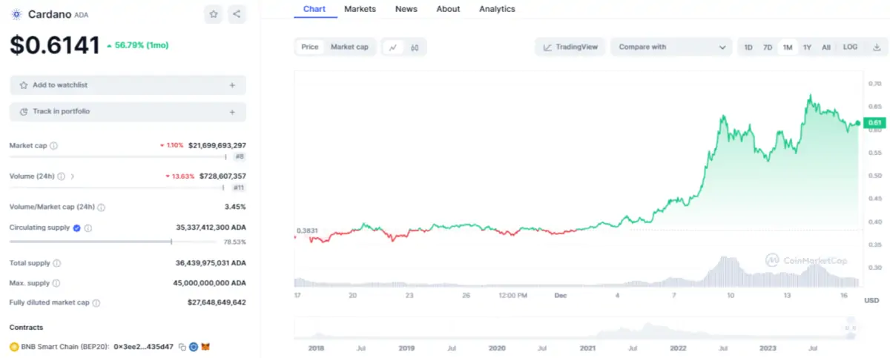Click the share icon next to Cardano
890x358 pixels.
coord(236,14)
